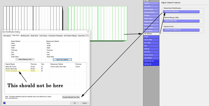Viewport: 209px width, 106px height.
Task: Click the Add/Remove Applied Ends button
Action: [181, 30]
